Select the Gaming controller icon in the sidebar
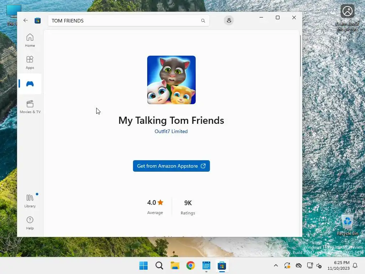The image size is (365, 274). (x=30, y=83)
